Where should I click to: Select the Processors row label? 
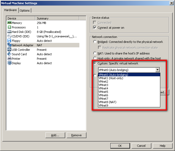19,27
